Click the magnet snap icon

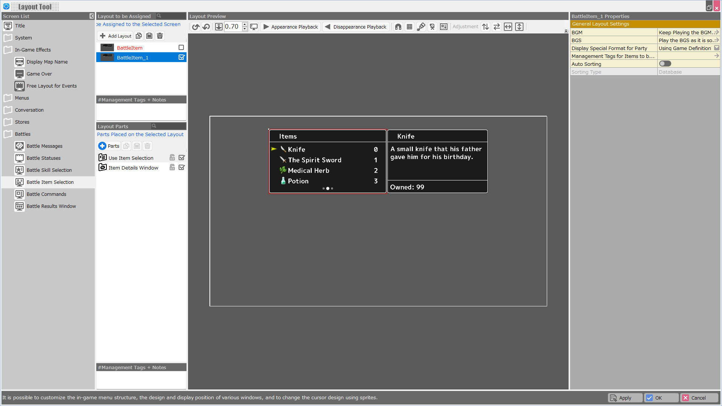pos(398,27)
